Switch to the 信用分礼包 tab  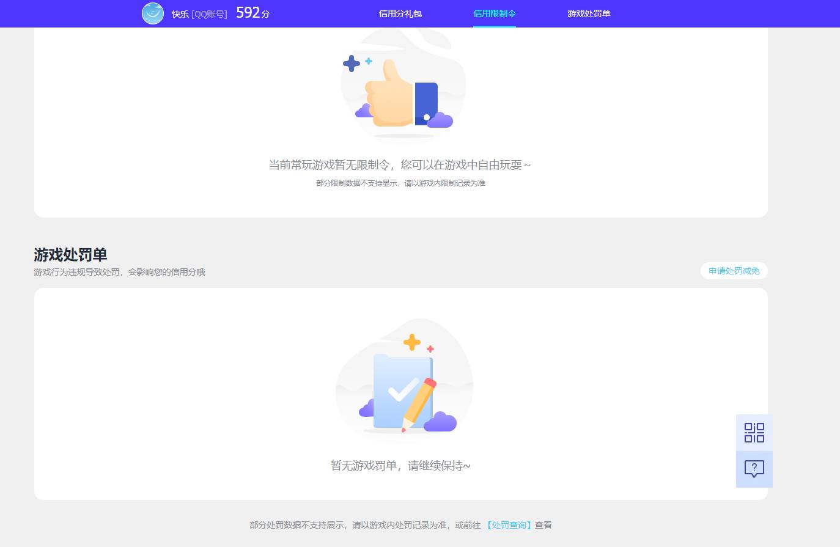(400, 13)
